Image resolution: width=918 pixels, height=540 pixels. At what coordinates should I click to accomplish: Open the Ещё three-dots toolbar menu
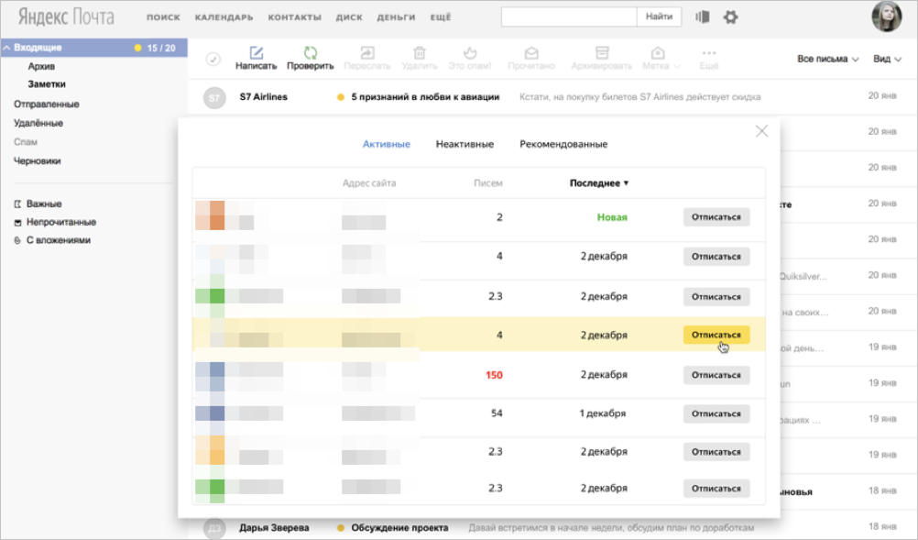(x=709, y=52)
